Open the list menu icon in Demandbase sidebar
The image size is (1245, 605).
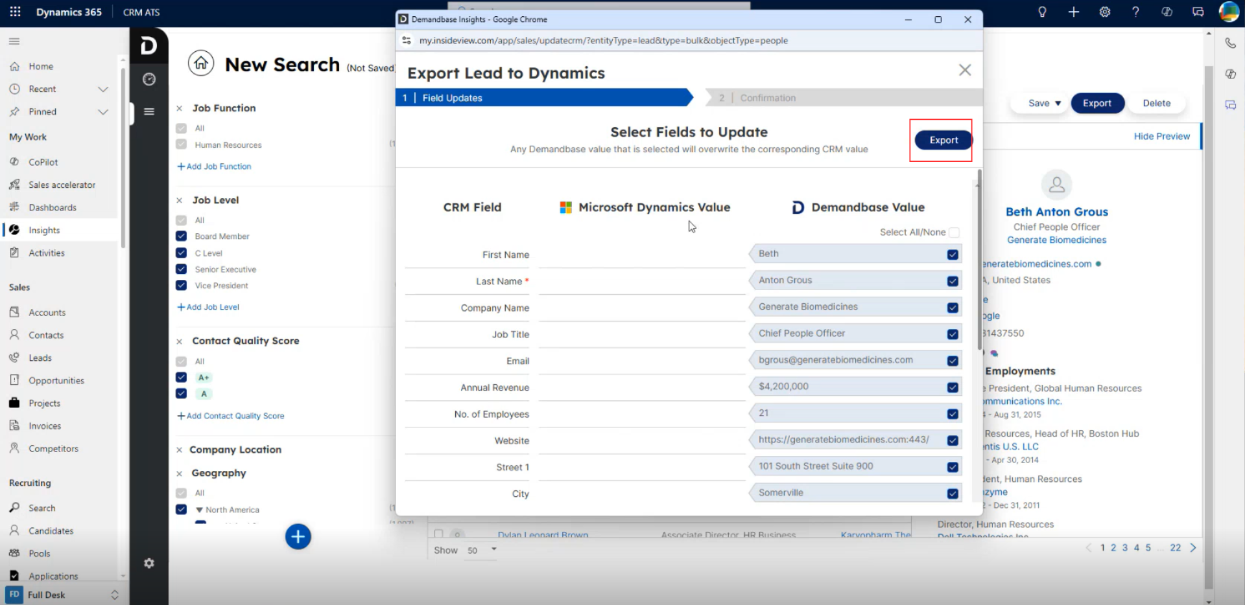click(x=149, y=111)
